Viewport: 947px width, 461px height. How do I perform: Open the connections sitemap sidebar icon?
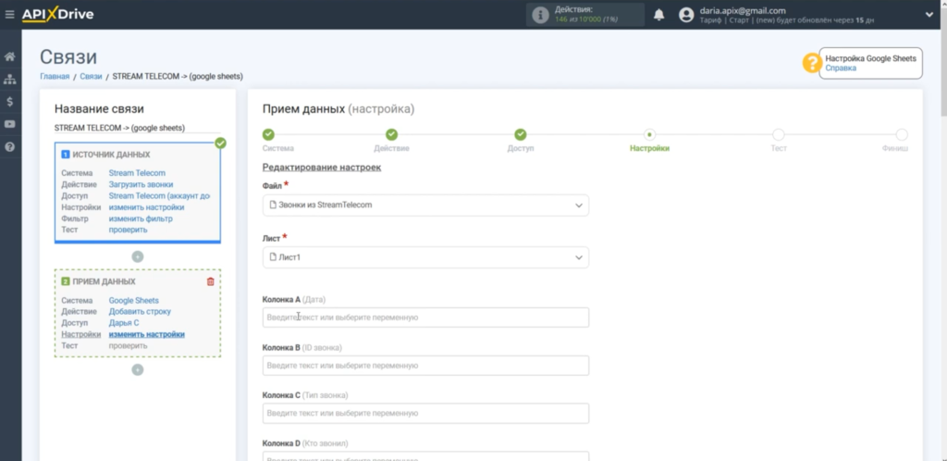point(10,80)
